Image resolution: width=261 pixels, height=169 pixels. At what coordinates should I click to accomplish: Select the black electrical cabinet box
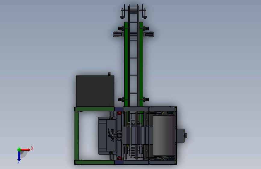(95, 91)
